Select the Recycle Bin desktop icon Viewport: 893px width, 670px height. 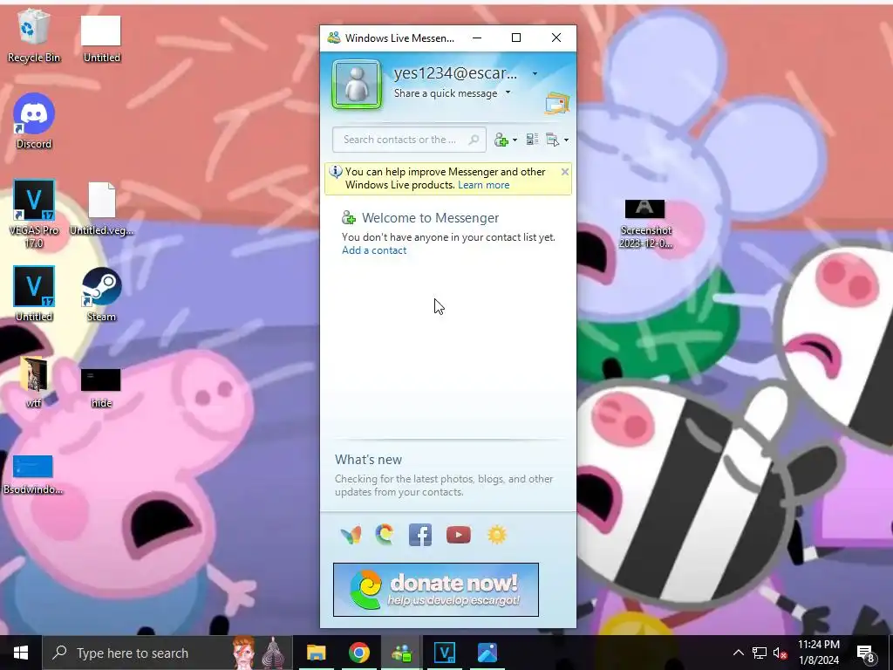[x=34, y=36]
